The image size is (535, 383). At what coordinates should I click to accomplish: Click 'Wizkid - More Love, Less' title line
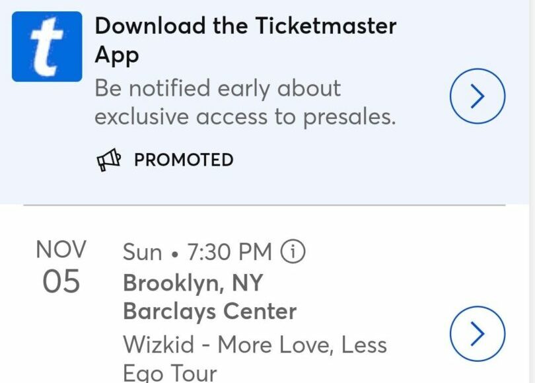tap(254, 345)
